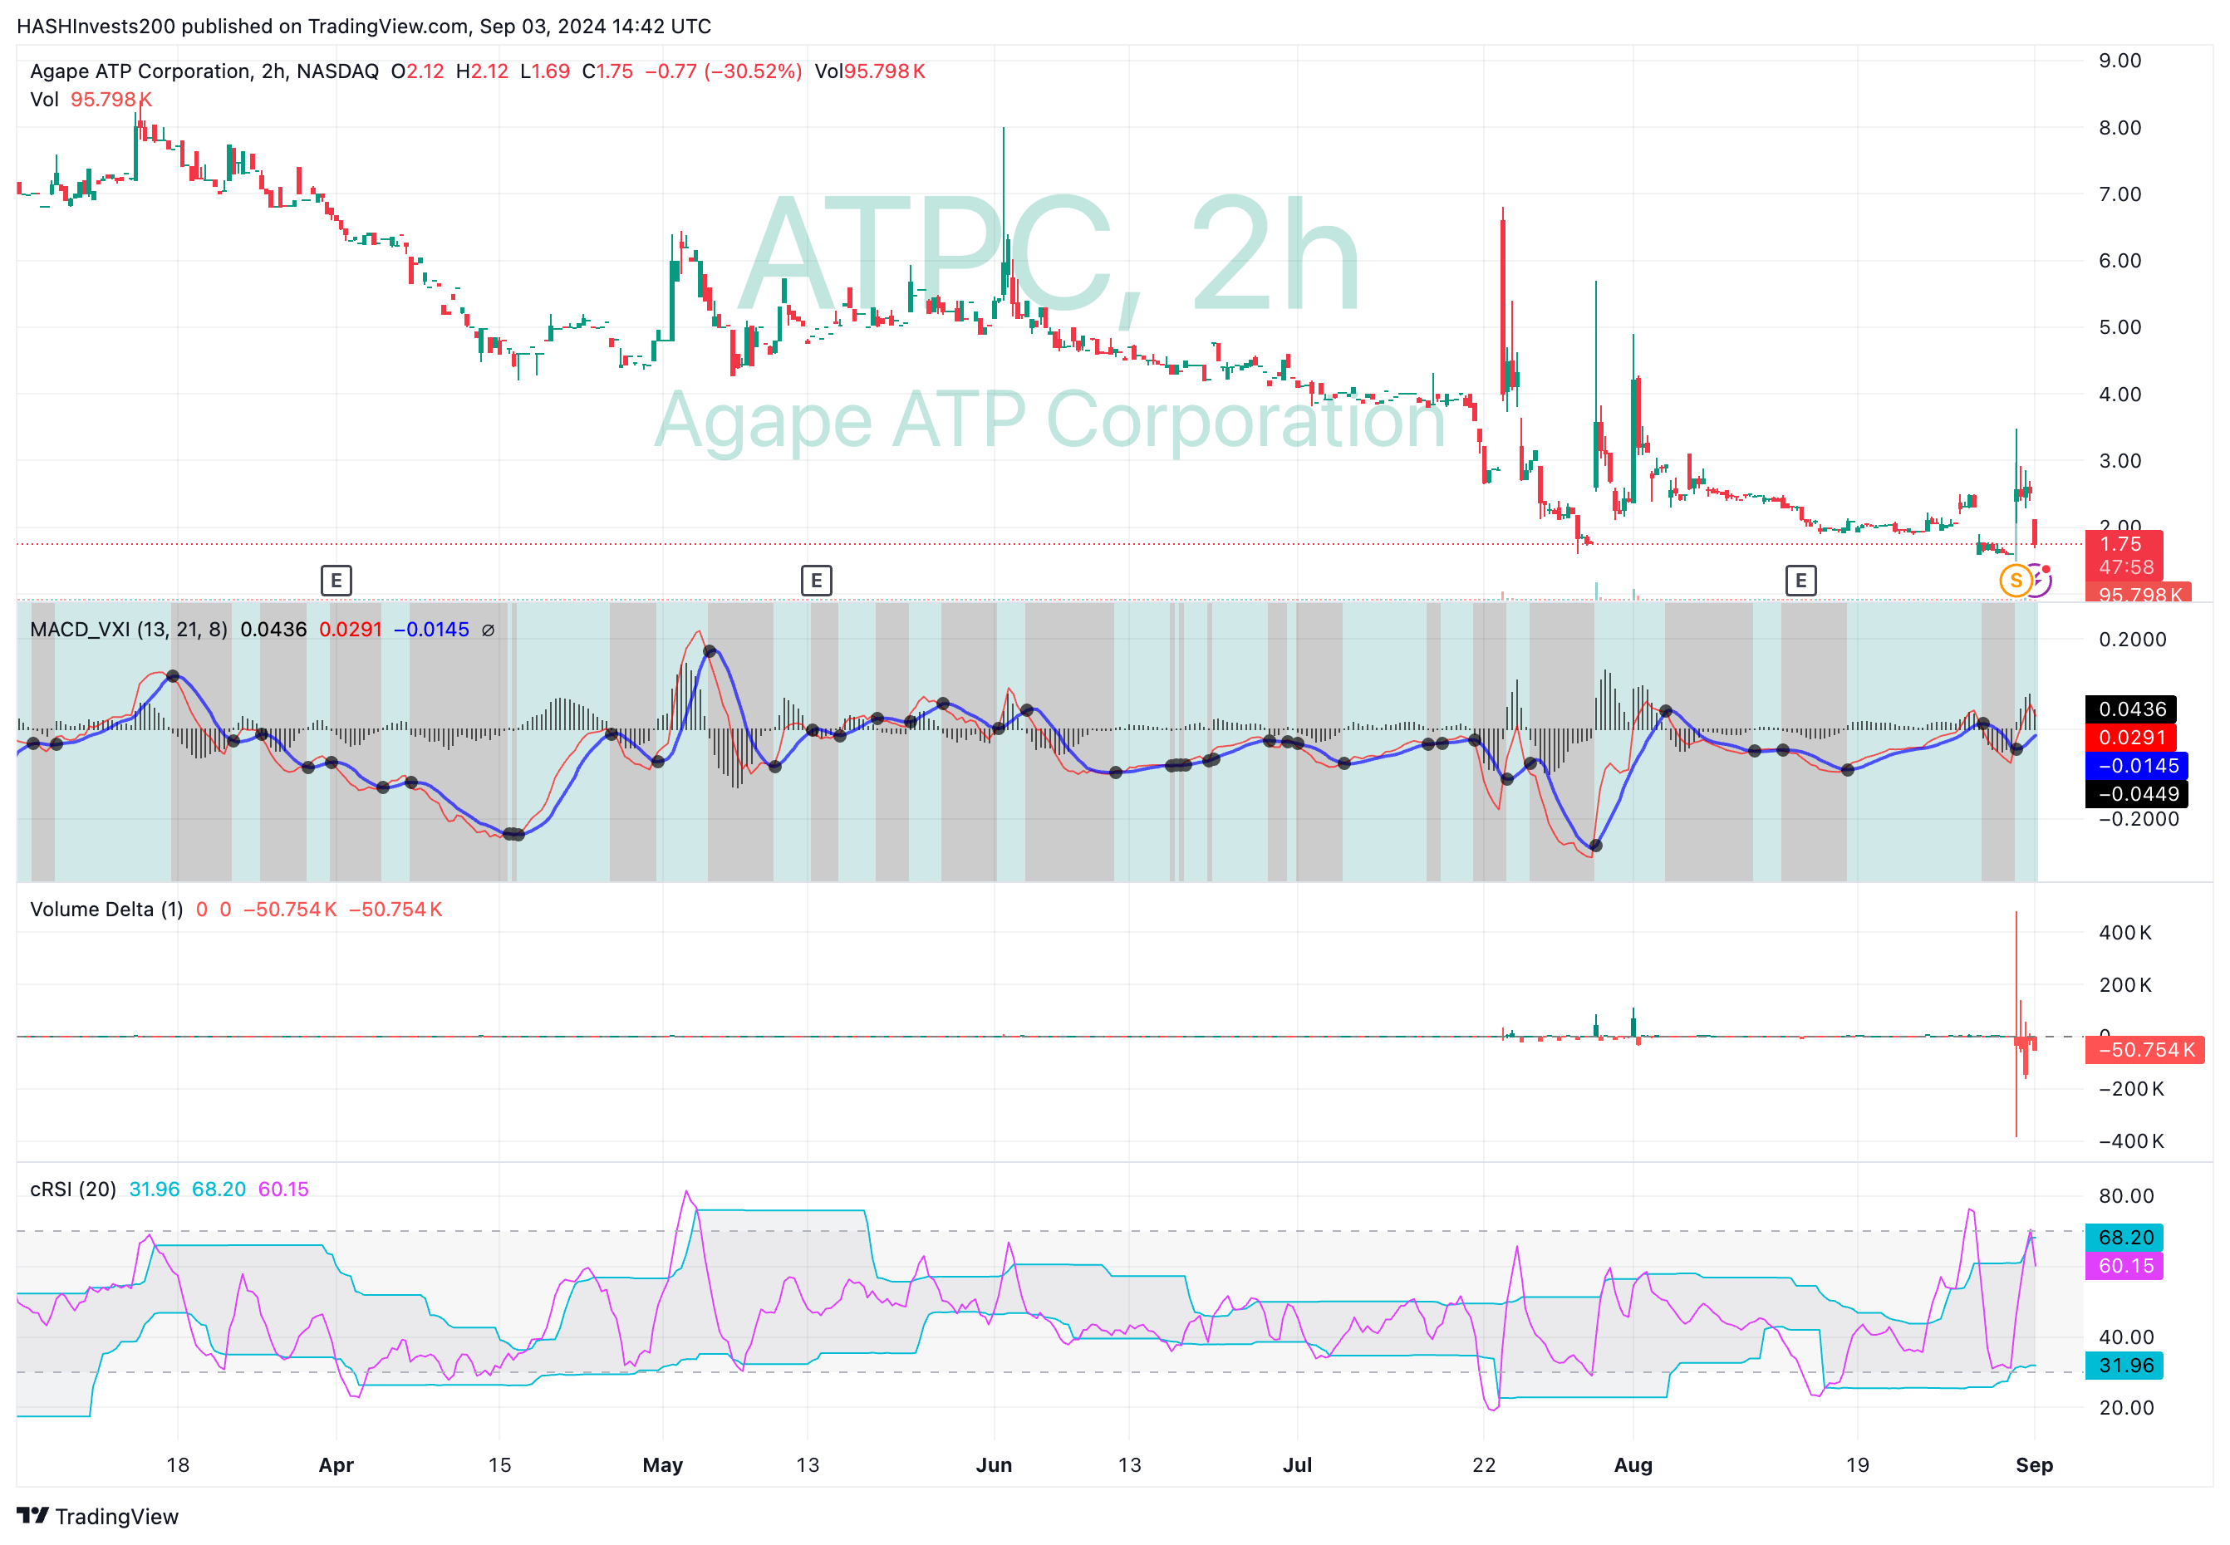The image size is (2230, 1545).
Task: Click the ∅ symbol in the MACD_VXI legend
Action: click(x=488, y=630)
